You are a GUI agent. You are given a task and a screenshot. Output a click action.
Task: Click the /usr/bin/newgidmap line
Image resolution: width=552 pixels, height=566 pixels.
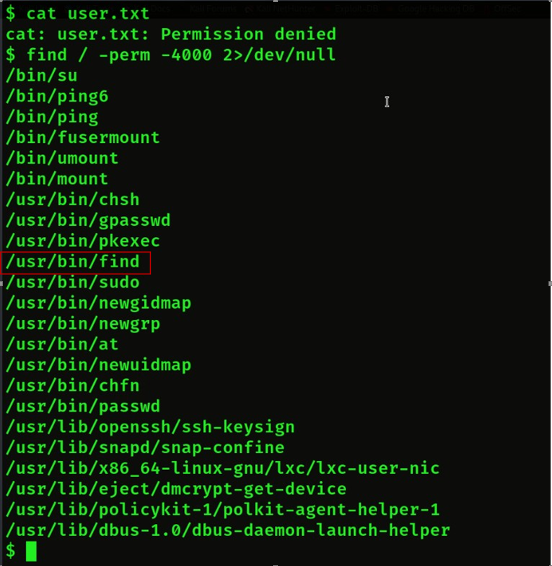(98, 303)
